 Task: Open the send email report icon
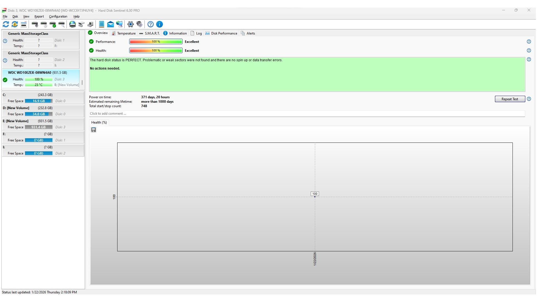pyautogui.click(x=111, y=24)
